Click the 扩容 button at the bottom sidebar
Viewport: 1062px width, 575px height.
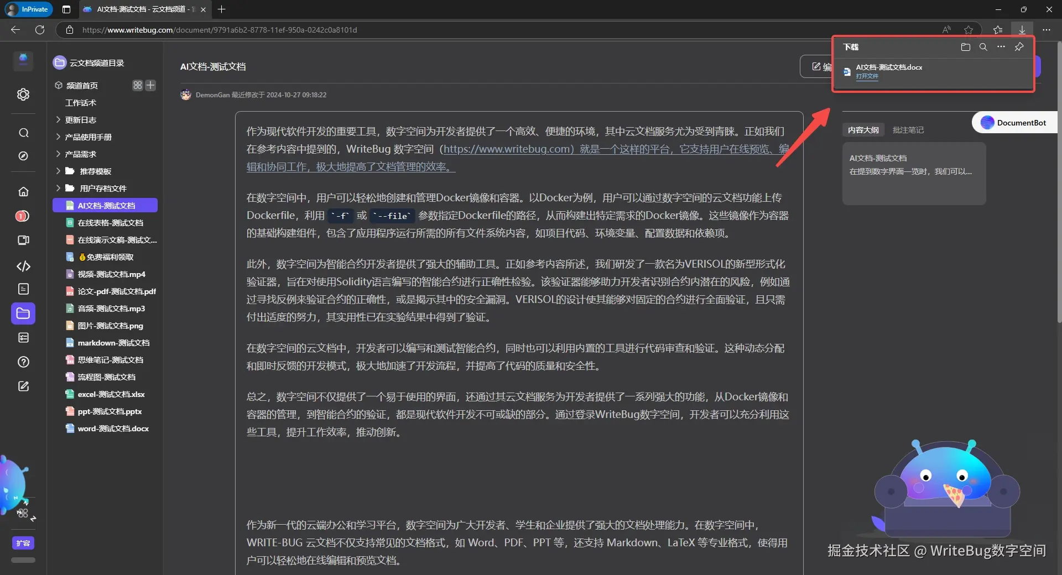pyautogui.click(x=23, y=543)
